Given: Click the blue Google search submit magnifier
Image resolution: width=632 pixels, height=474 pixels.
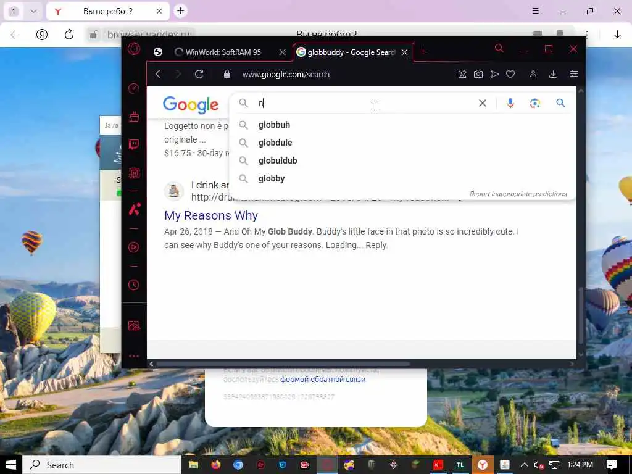Looking at the screenshot, I should [560, 103].
